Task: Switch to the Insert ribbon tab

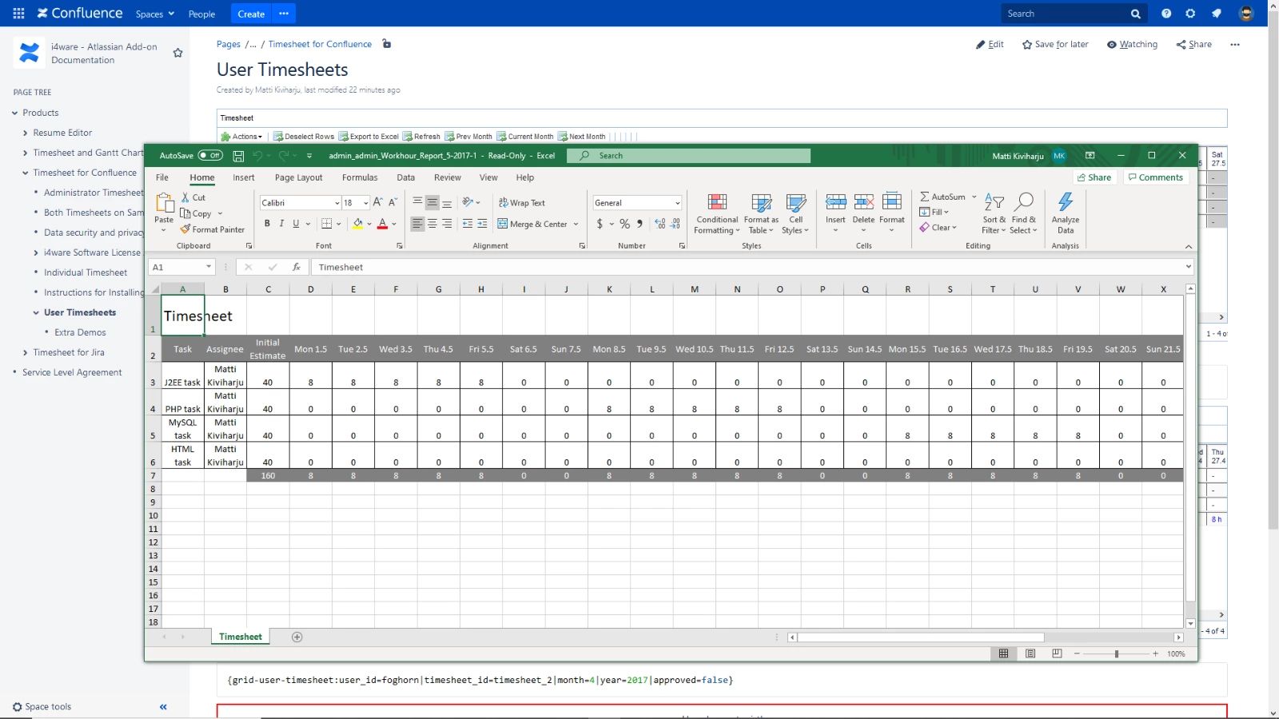Action: [244, 177]
